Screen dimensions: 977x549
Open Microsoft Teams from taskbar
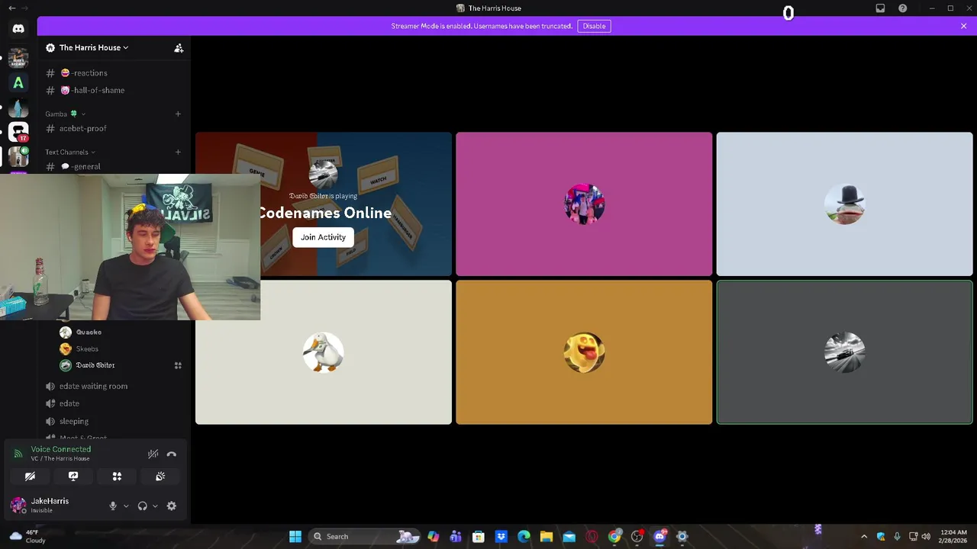(x=456, y=537)
